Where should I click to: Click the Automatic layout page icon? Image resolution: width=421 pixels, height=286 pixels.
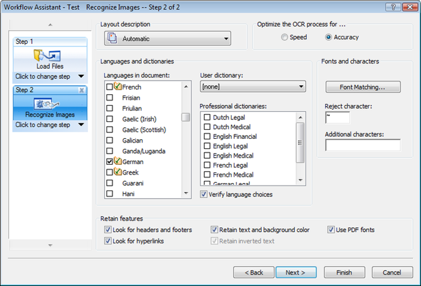coord(112,38)
